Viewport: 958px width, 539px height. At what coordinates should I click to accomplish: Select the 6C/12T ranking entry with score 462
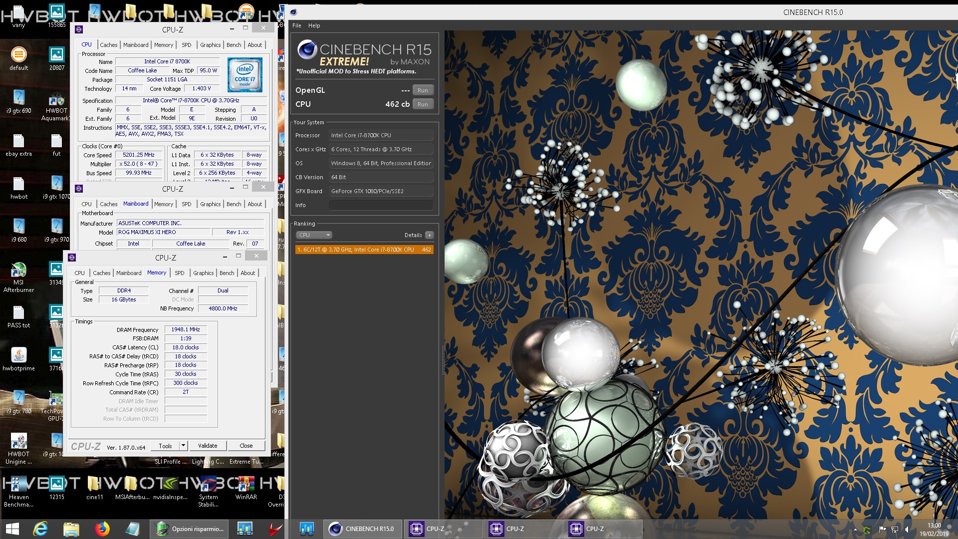(x=364, y=250)
